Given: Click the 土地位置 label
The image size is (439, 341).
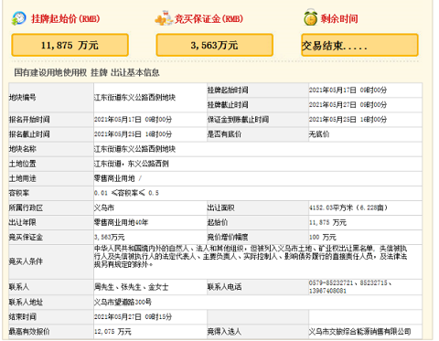Looking at the screenshot, I should (23, 164).
